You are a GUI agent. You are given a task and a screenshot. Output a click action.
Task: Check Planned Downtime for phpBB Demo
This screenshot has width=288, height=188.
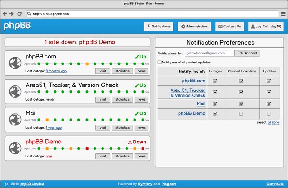click(x=241, y=114)
